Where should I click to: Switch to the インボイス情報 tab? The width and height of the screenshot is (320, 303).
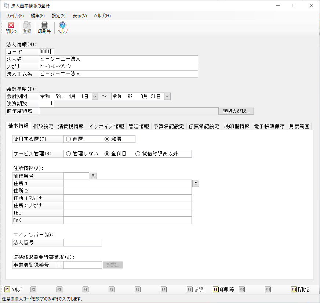[x=106, y=126]
